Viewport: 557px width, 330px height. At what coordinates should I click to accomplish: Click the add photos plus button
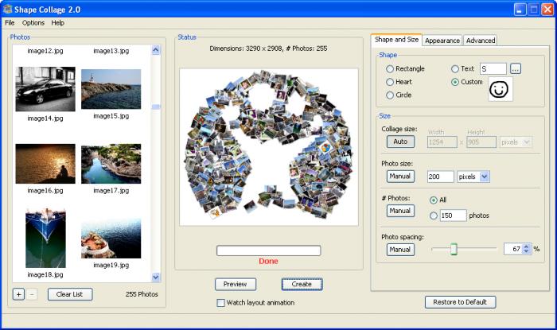tap(18, 294)
